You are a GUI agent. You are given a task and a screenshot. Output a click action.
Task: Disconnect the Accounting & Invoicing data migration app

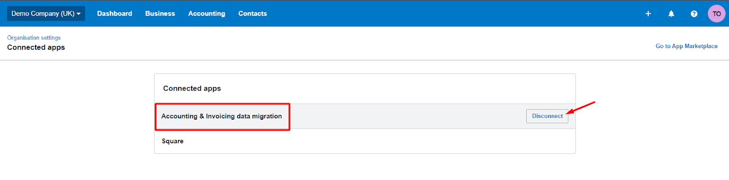click(x=547, y=116)
